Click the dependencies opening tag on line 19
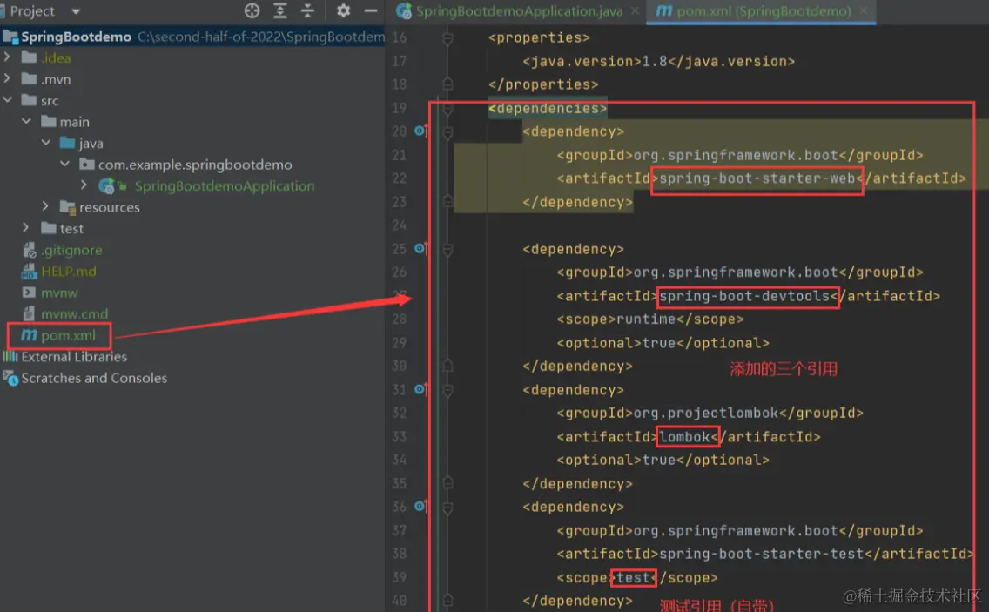 [548, 109]
